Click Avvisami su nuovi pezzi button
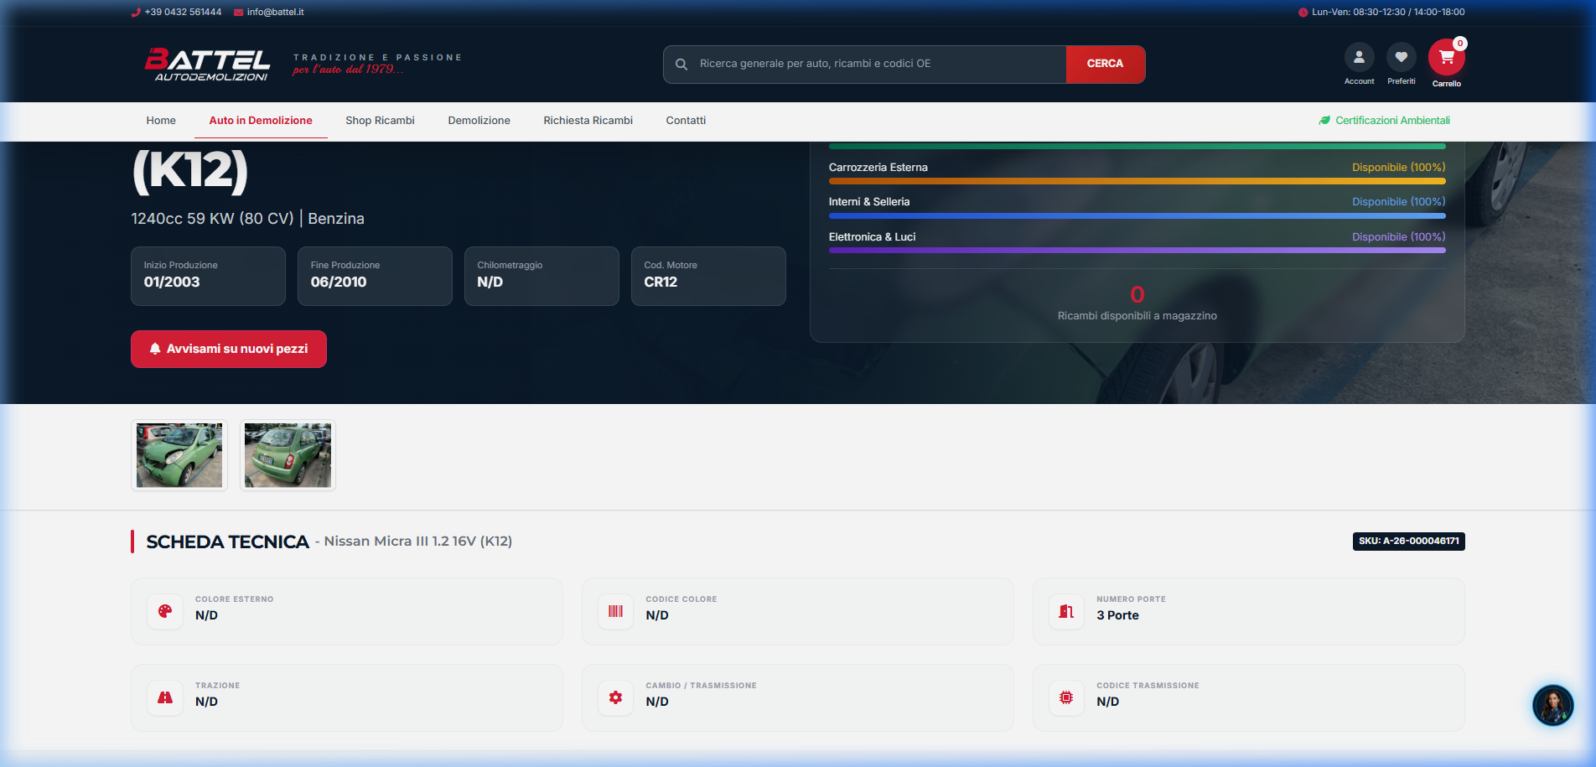The height and width of the screenshot is (767, 1596). coord(229,349)
